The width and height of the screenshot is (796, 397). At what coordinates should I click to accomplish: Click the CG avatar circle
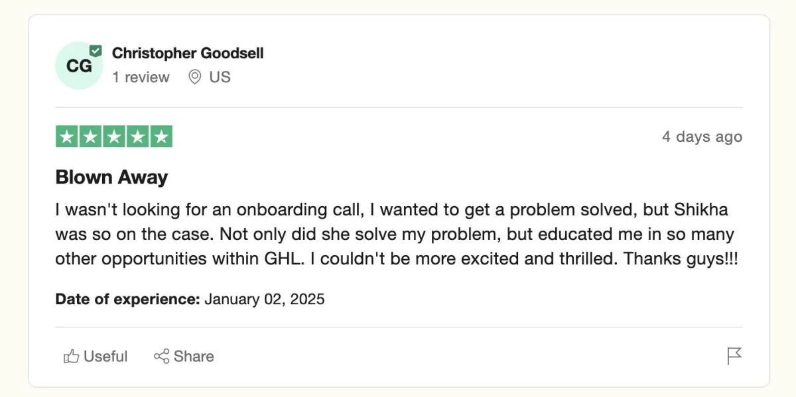pos(79,66)
